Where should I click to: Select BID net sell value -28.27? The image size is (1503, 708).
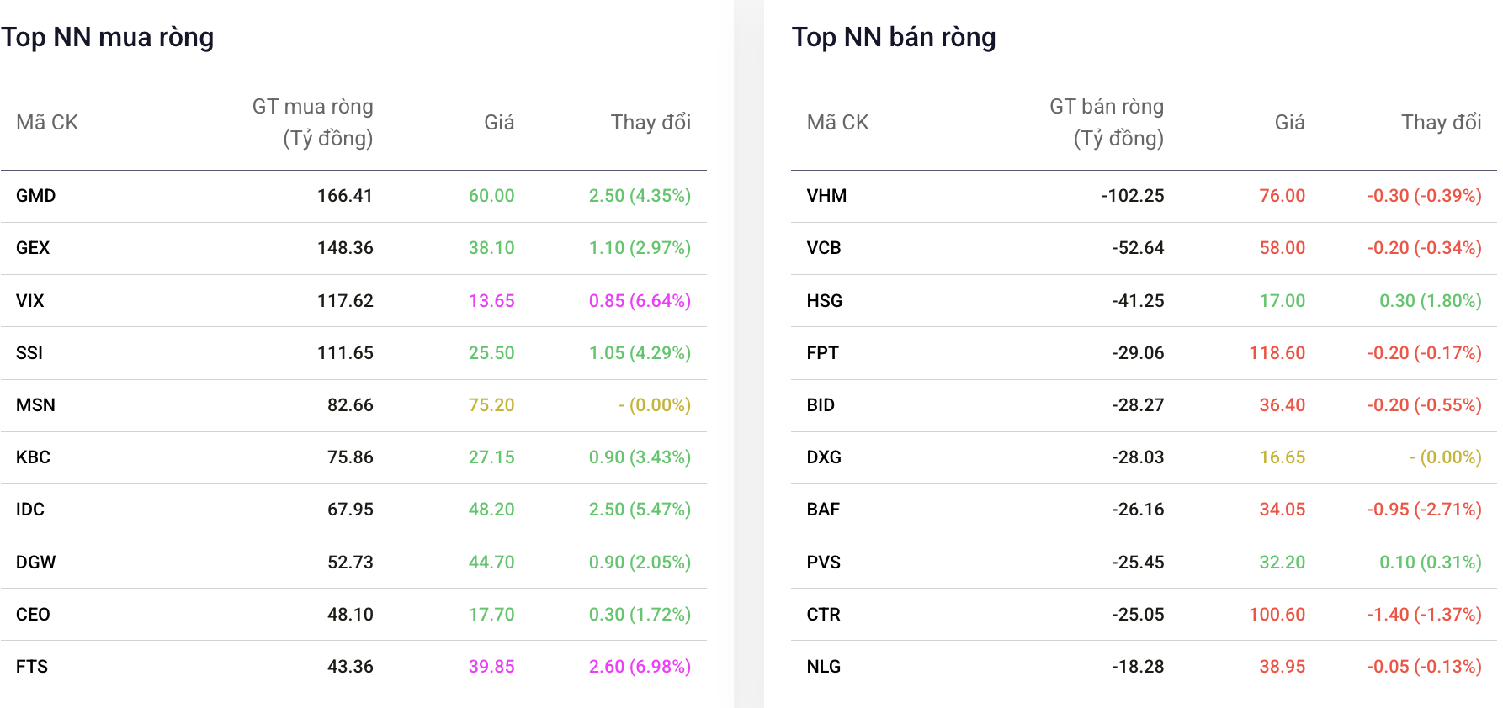coord(1138,405)
